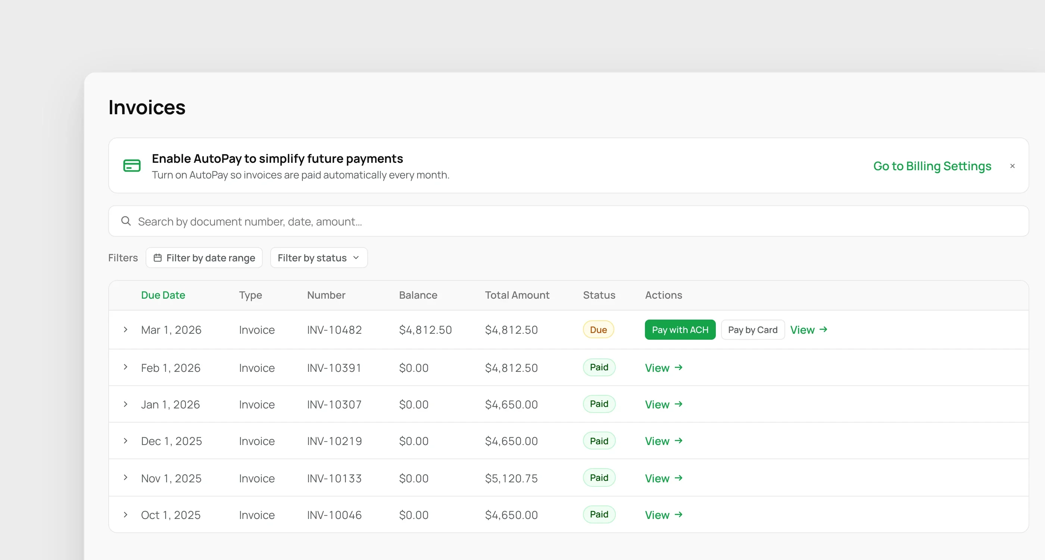Image resolution: width=1045 pixels, height=560 pixels.
Task: Click the search magnifier icon
Action: point(126,221)
